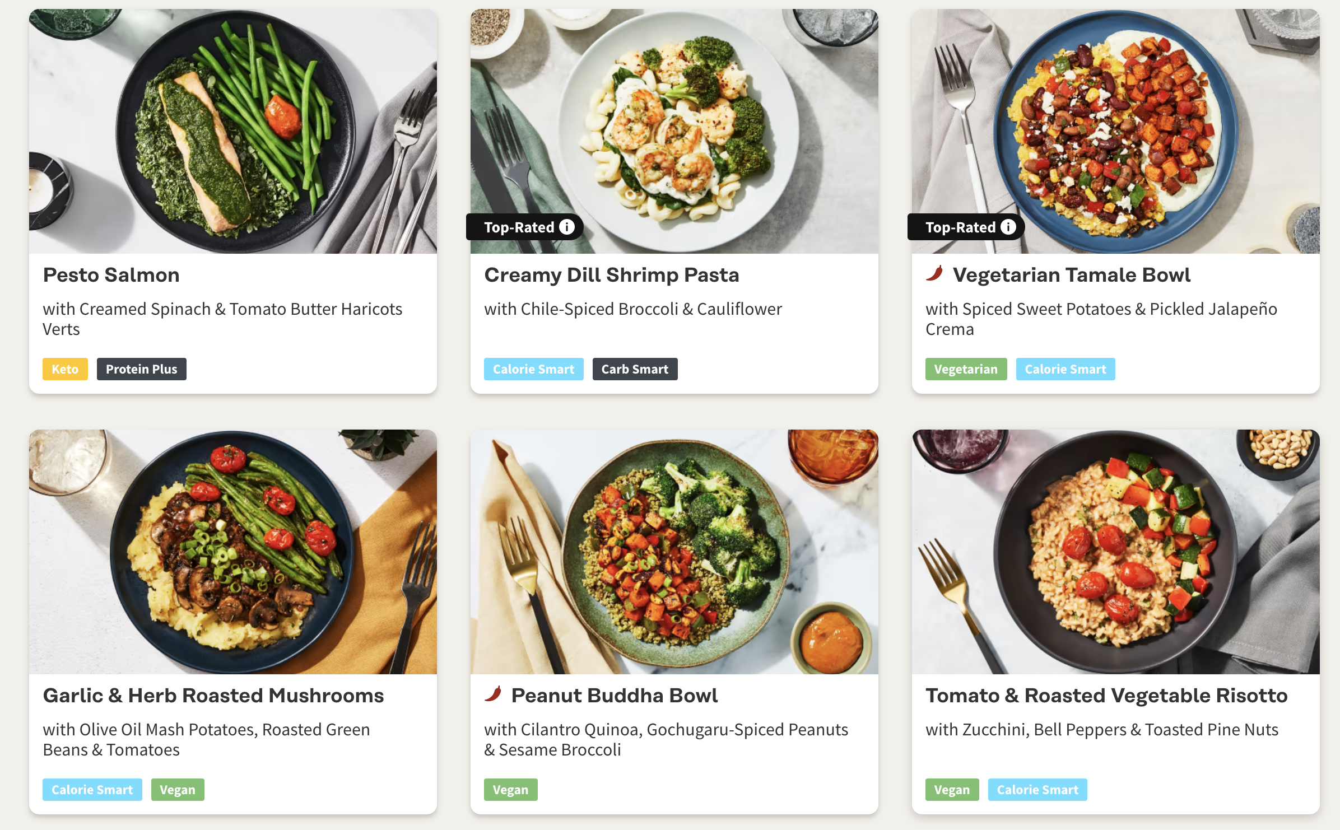Click the Carb Smart tag
The width and height of the screenshot is (1340, 830).
point(635,369)
